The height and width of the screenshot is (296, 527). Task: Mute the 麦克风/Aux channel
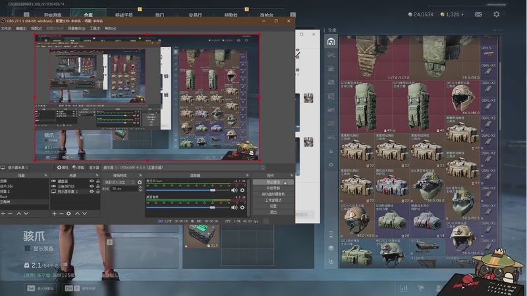pyautogui.click(x=235, y=190)
